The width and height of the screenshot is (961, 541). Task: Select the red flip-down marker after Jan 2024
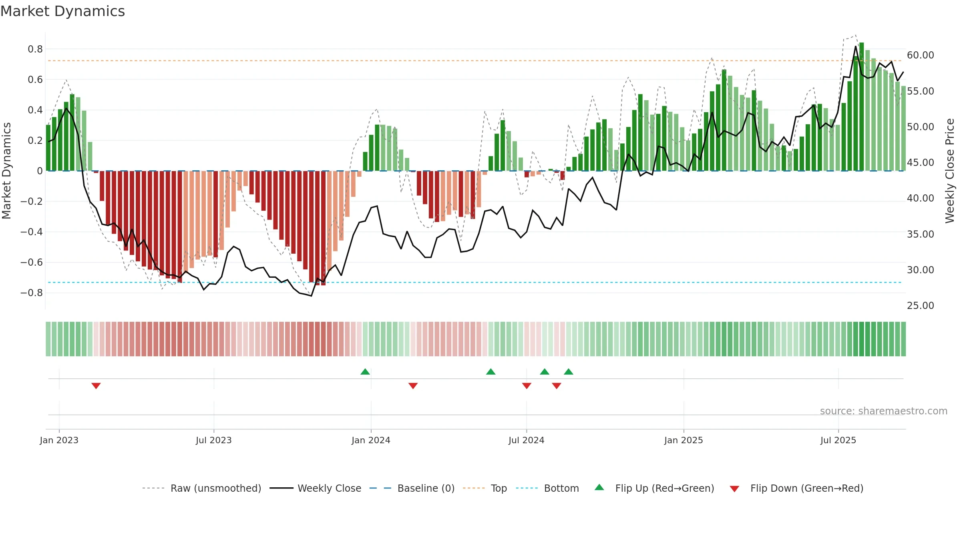413,386
